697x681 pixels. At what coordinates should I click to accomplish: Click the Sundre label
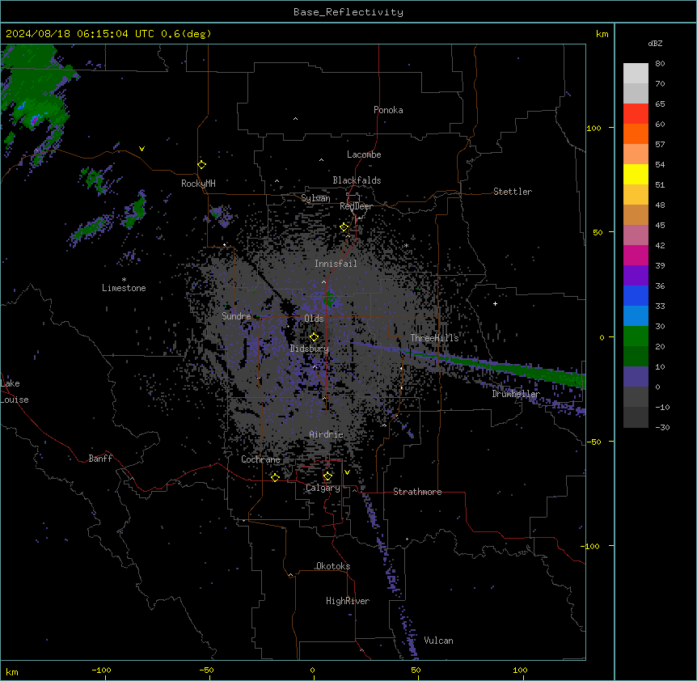coord(236,316)
